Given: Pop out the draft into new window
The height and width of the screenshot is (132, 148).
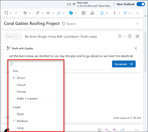Looking at the screenshot, I should pos(137,36).
